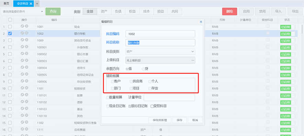304x136 pixels.
Task: Check the 项目 checkbox
Action: (131, 88)
